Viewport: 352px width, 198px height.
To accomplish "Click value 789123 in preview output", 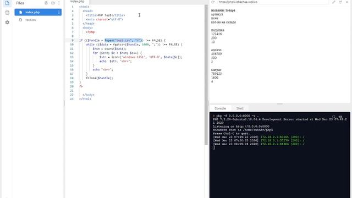I will coord(216,74).
